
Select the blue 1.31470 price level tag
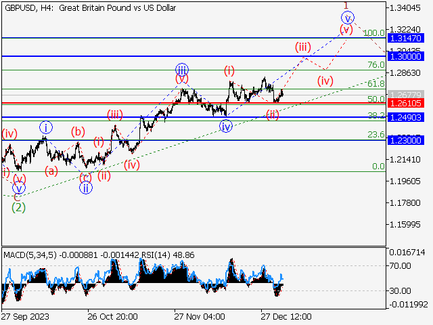click(406, 38)
